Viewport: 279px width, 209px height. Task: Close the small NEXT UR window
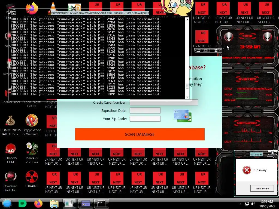pos(216,50)
